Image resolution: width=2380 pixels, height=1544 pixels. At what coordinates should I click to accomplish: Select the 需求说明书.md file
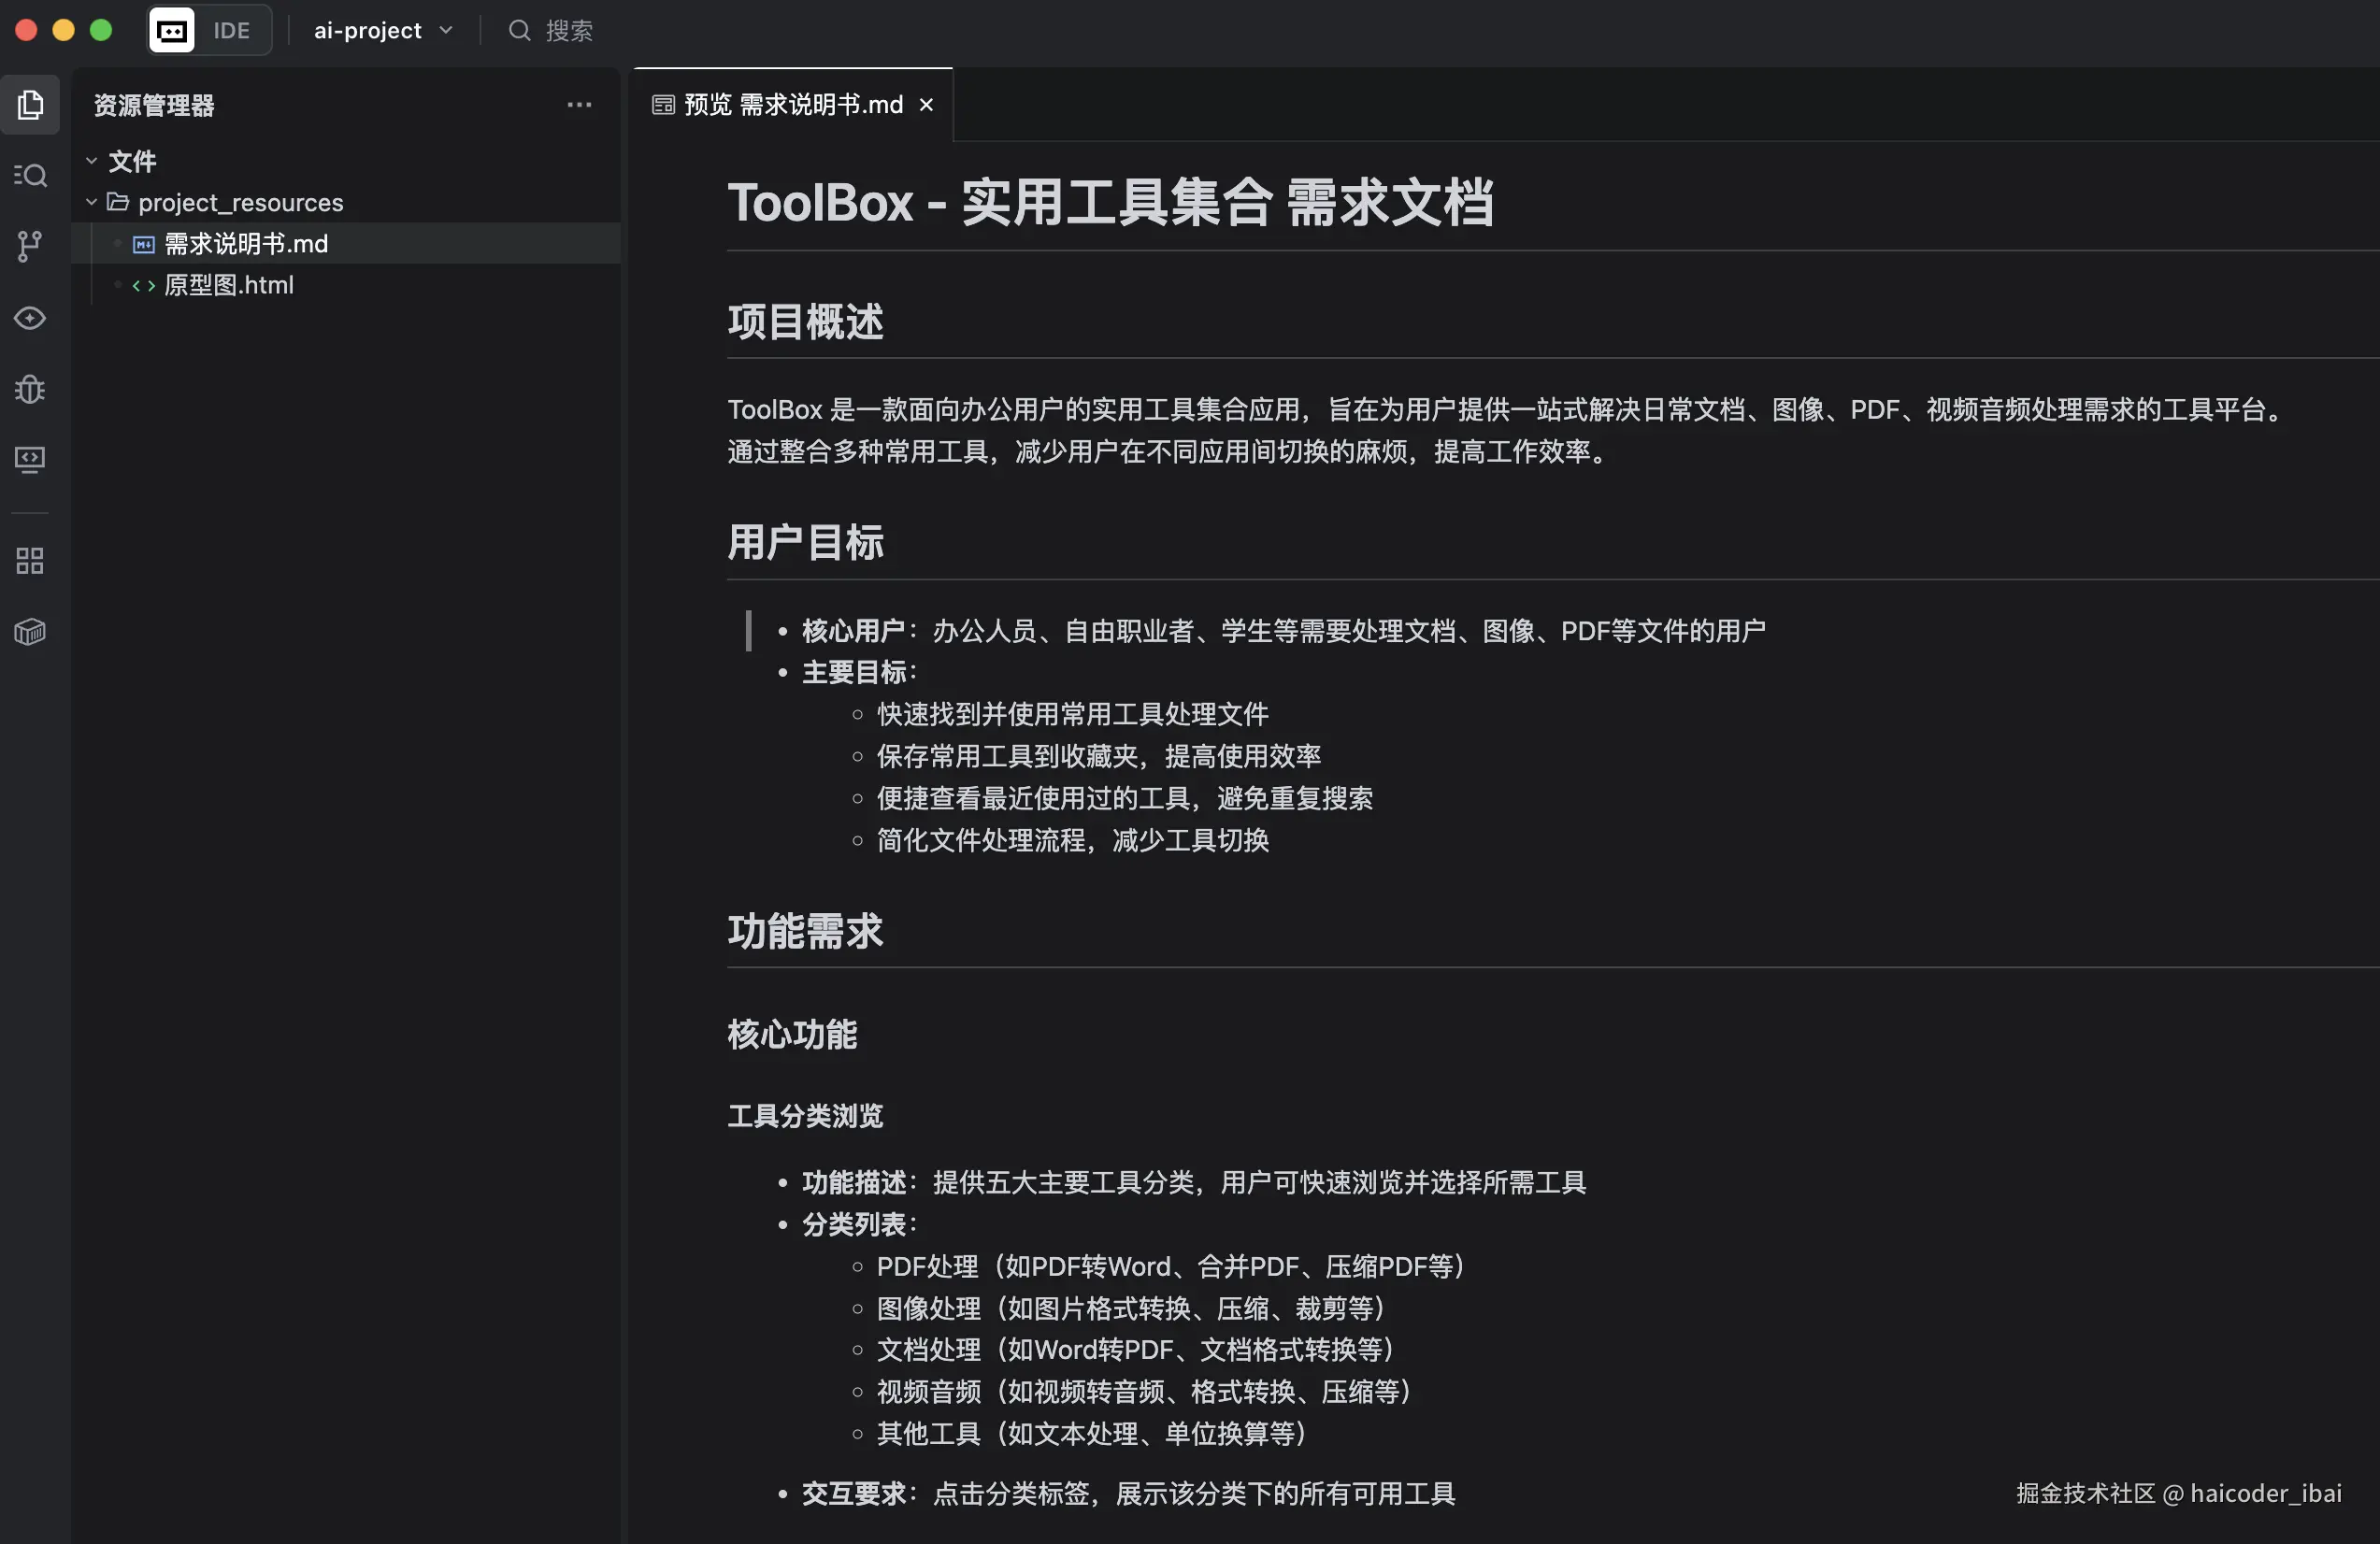click(246, 244)
